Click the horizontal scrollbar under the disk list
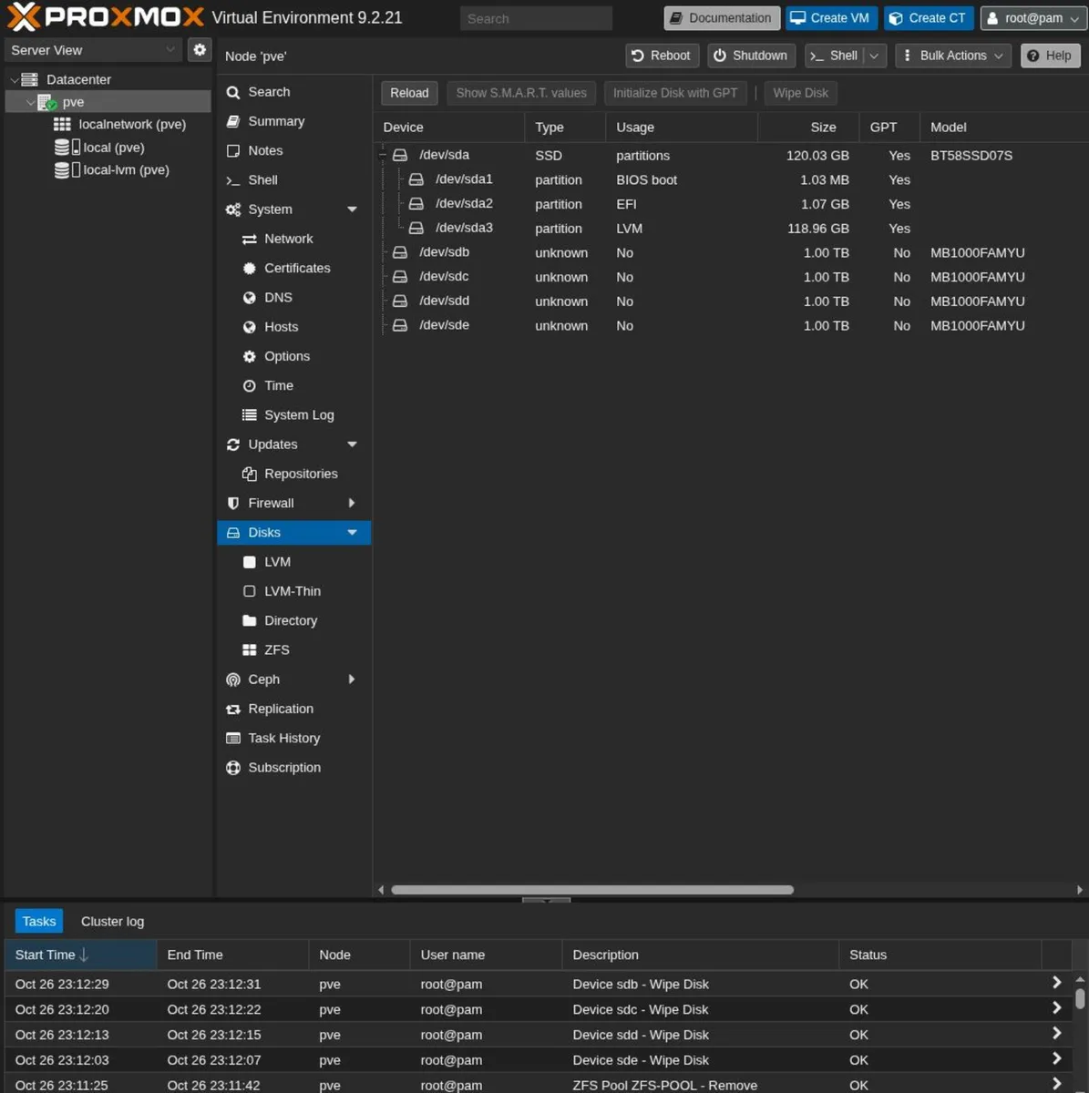The height and width of the screenshot is (1093, 1089). coord(592,890)
